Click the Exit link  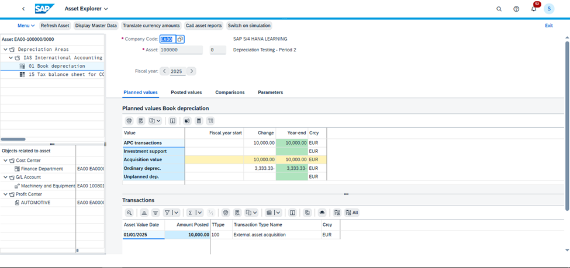[549, 26]
